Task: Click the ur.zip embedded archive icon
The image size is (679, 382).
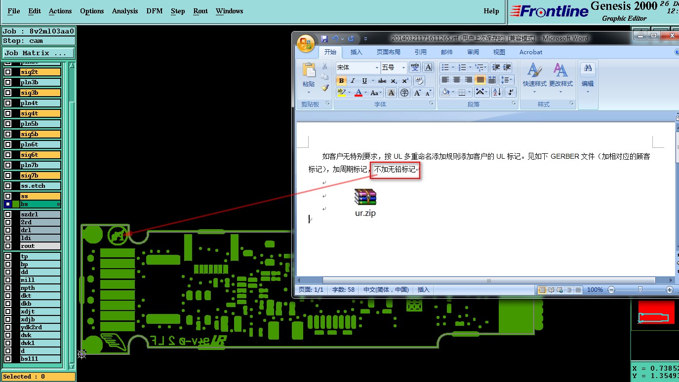Action: click(x=365, y=197)
